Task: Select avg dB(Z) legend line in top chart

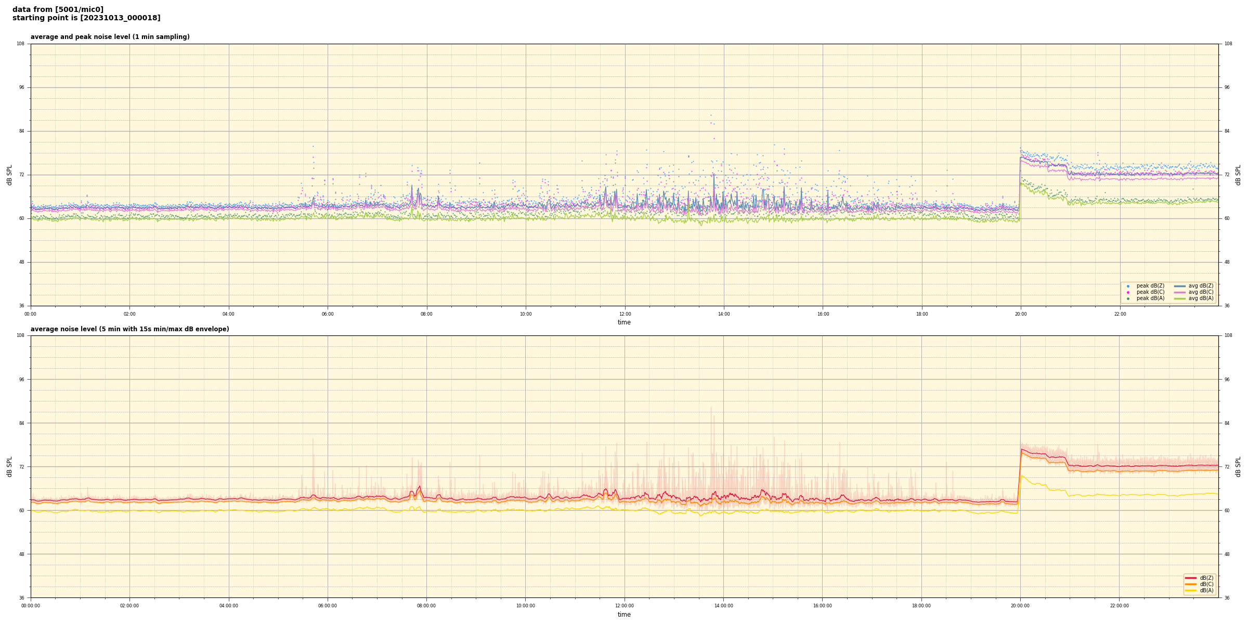Action: pos(1180,286)
